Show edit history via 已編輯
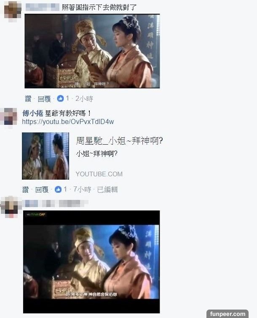 click(x=107, y=190)
